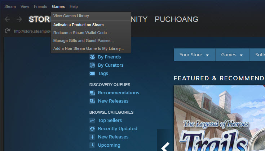This screenshot has width=265, height=151.
Task: Open Manage Gifts and Guest Passes
Action: click(x=91, y=41)
